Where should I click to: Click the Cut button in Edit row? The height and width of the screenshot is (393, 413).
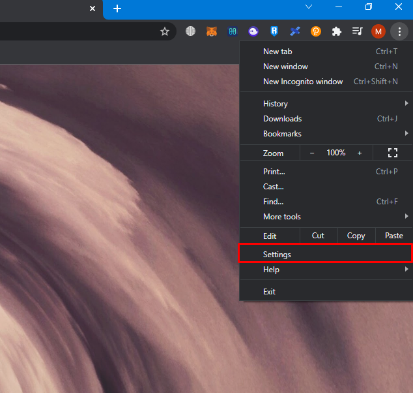pos(318,236)
